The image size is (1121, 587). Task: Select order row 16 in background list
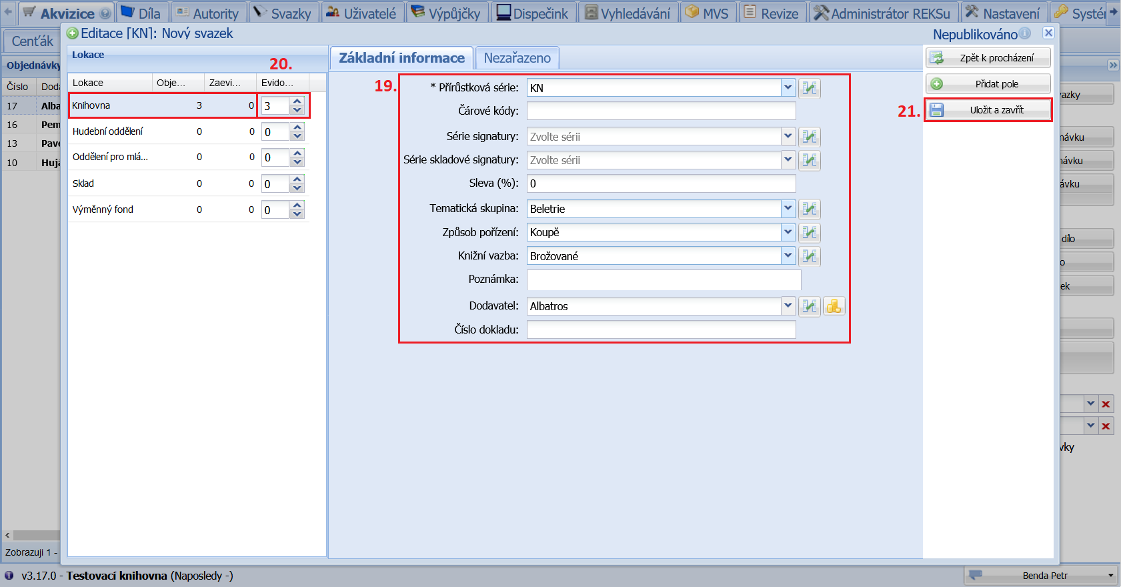click(x=31, y=125)
